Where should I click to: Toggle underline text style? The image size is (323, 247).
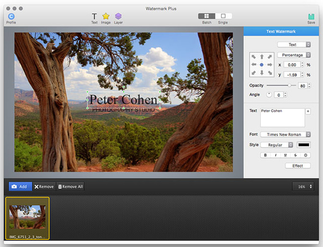coord(285,155)
